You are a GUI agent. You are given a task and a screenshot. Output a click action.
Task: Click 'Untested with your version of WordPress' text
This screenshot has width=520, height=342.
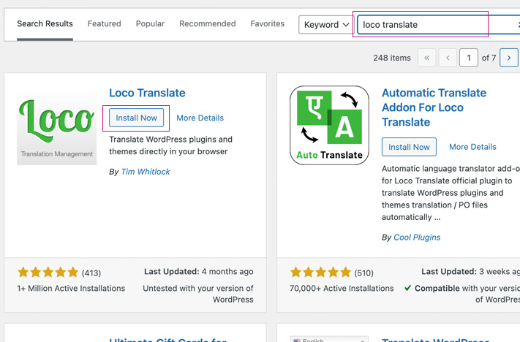click(x=198, y=294)
